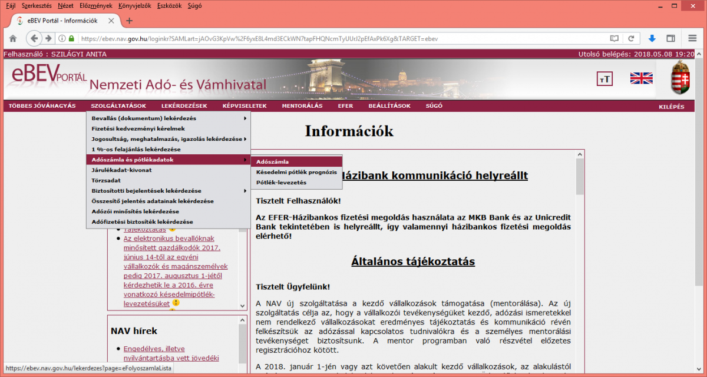The image size is (707, 377).
Task: Click the Általános tájékoztatás heading
Action: pyautogui.click(x=413, y=261)
